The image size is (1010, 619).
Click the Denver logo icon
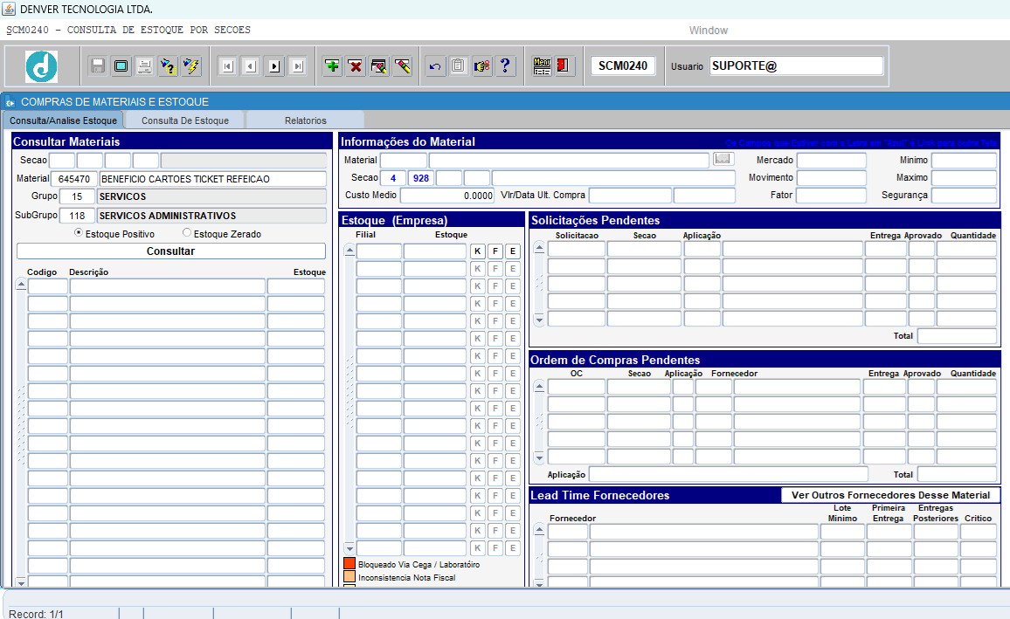pos(41,66)
